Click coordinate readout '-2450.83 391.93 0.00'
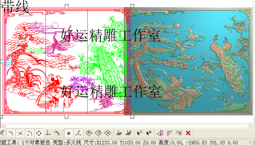Viewport: 255px width, 145px height. click(212, 142)
